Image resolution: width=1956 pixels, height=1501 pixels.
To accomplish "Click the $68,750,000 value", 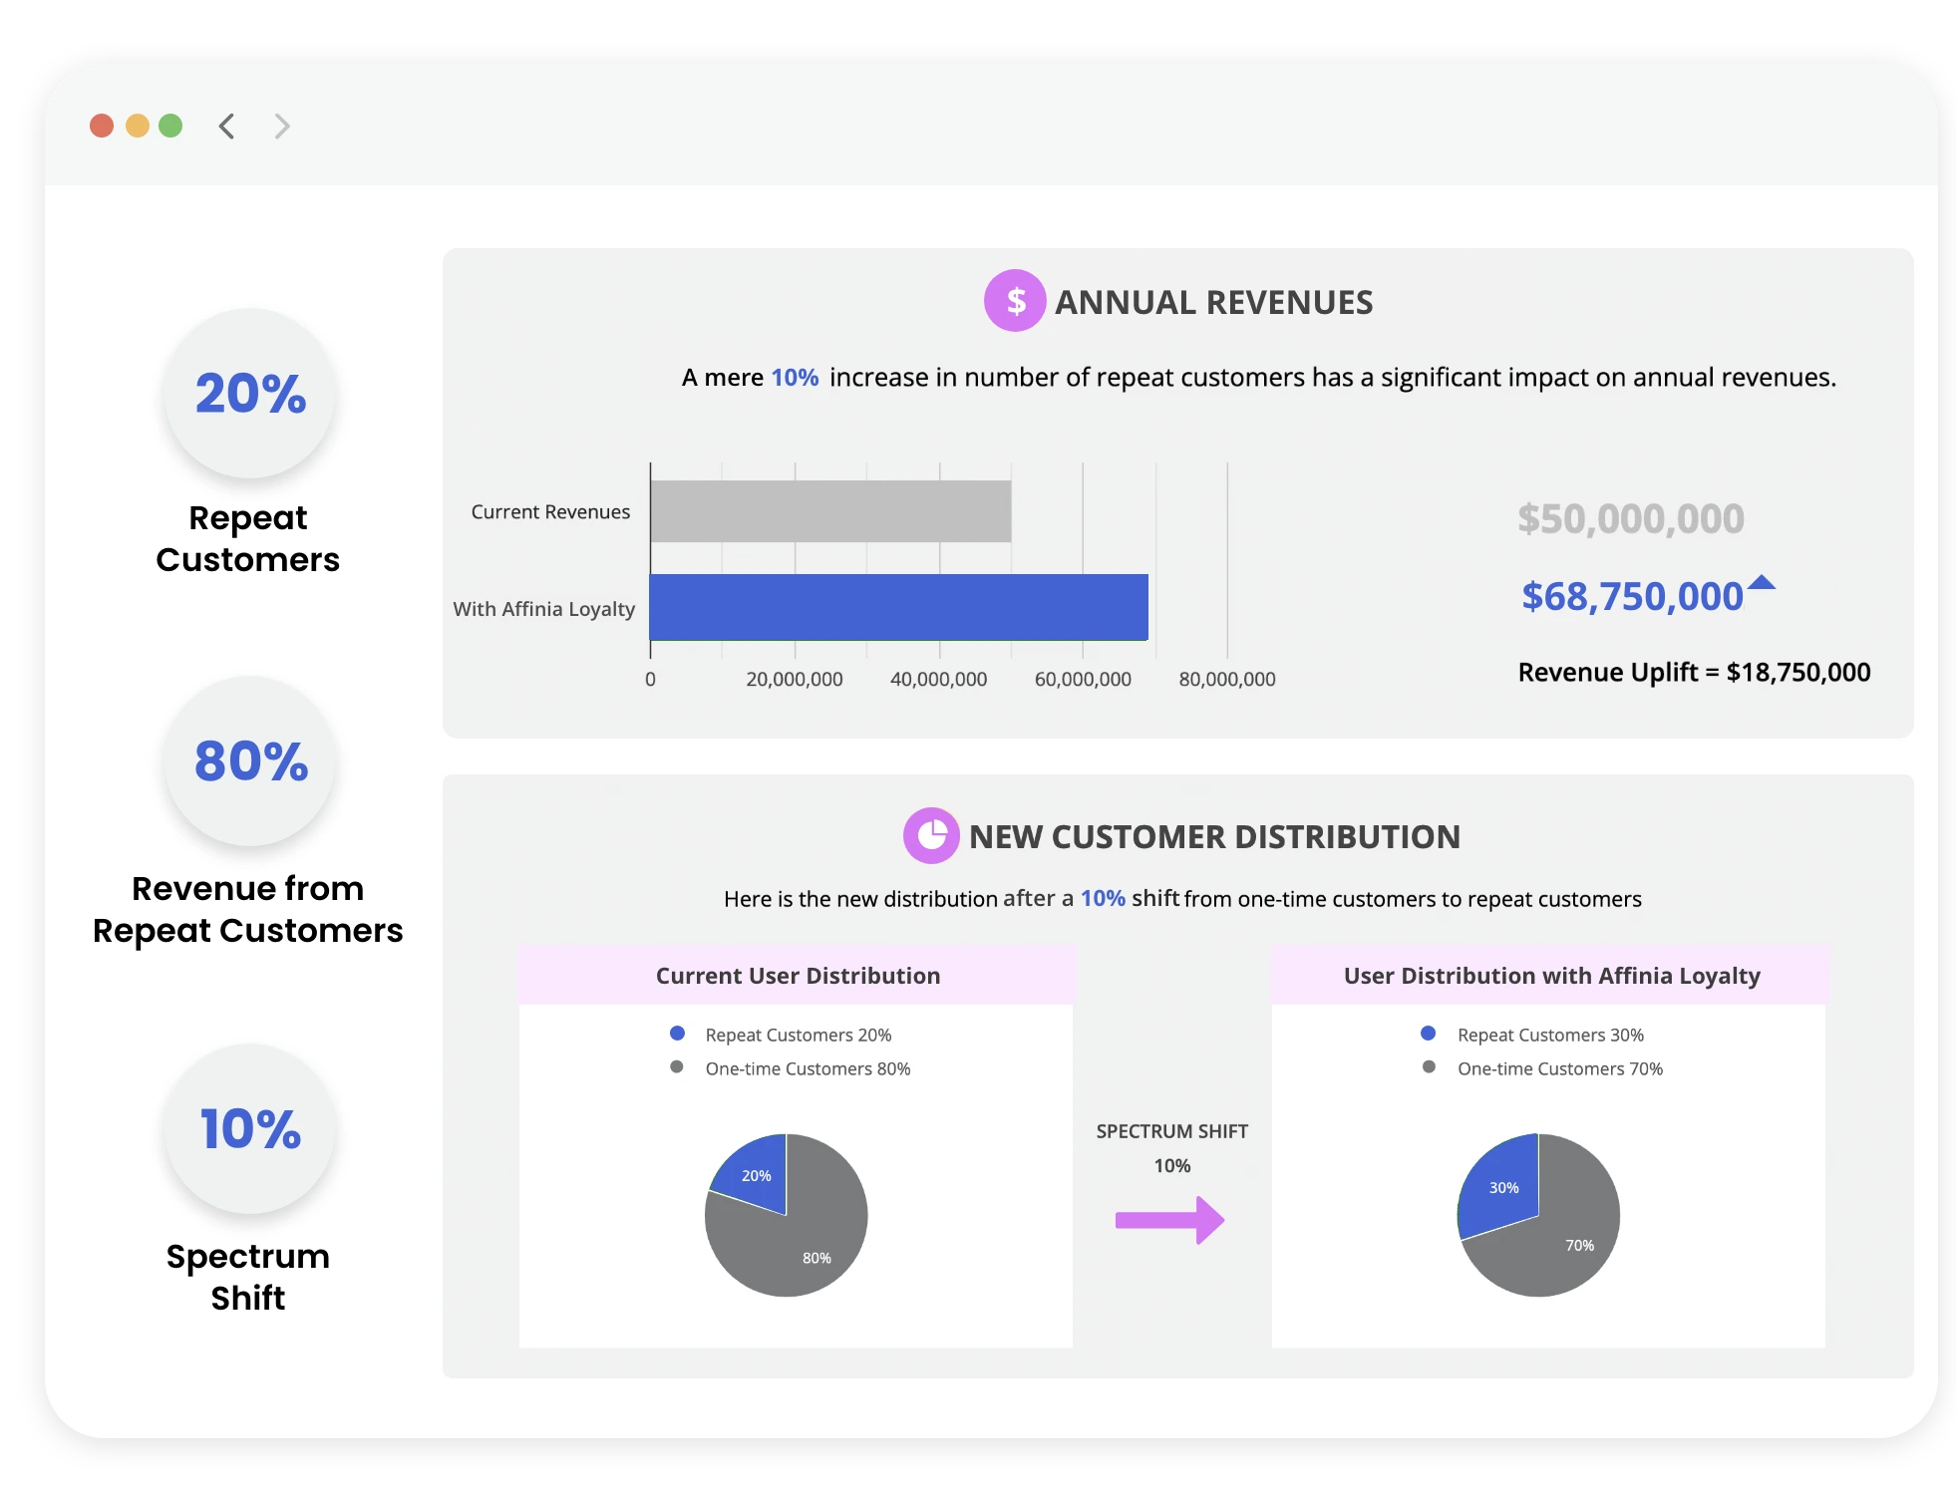I will 1632,596.
